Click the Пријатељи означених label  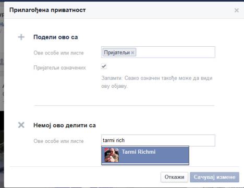pyautogui.click(x=59, y=68)
